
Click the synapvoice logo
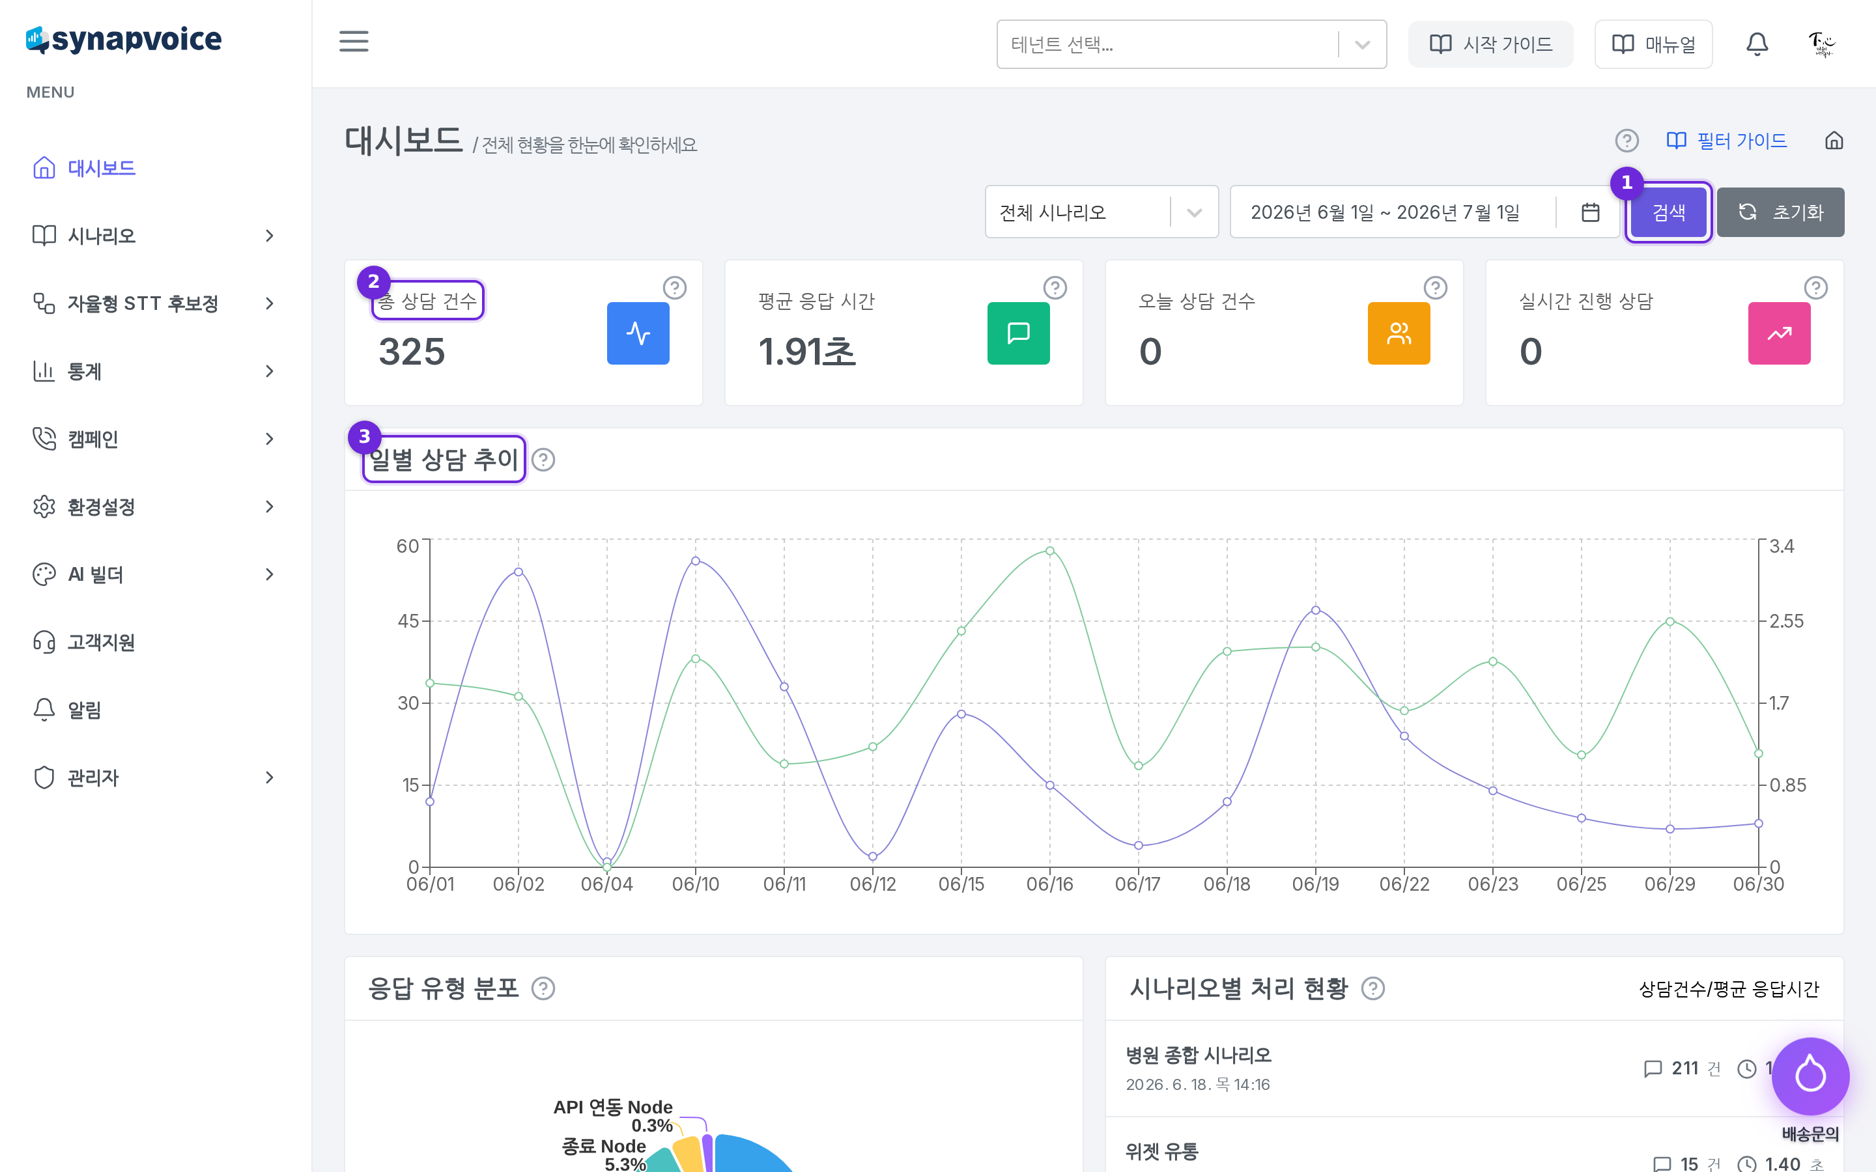124,39
